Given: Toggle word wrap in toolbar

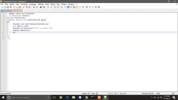Looking at the screenshot, I should click(x=62, y=7).
